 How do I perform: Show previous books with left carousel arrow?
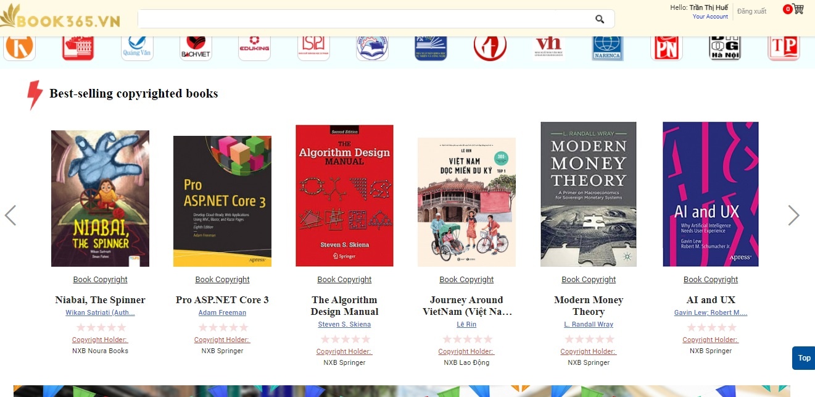pos(10,215)
